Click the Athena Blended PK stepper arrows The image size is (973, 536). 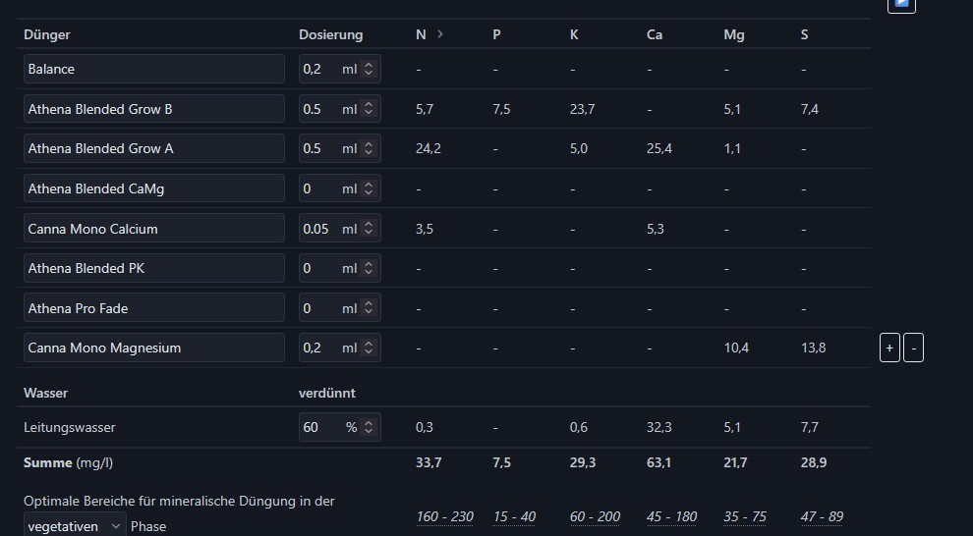pyautogui.click(x=369, y=268)
